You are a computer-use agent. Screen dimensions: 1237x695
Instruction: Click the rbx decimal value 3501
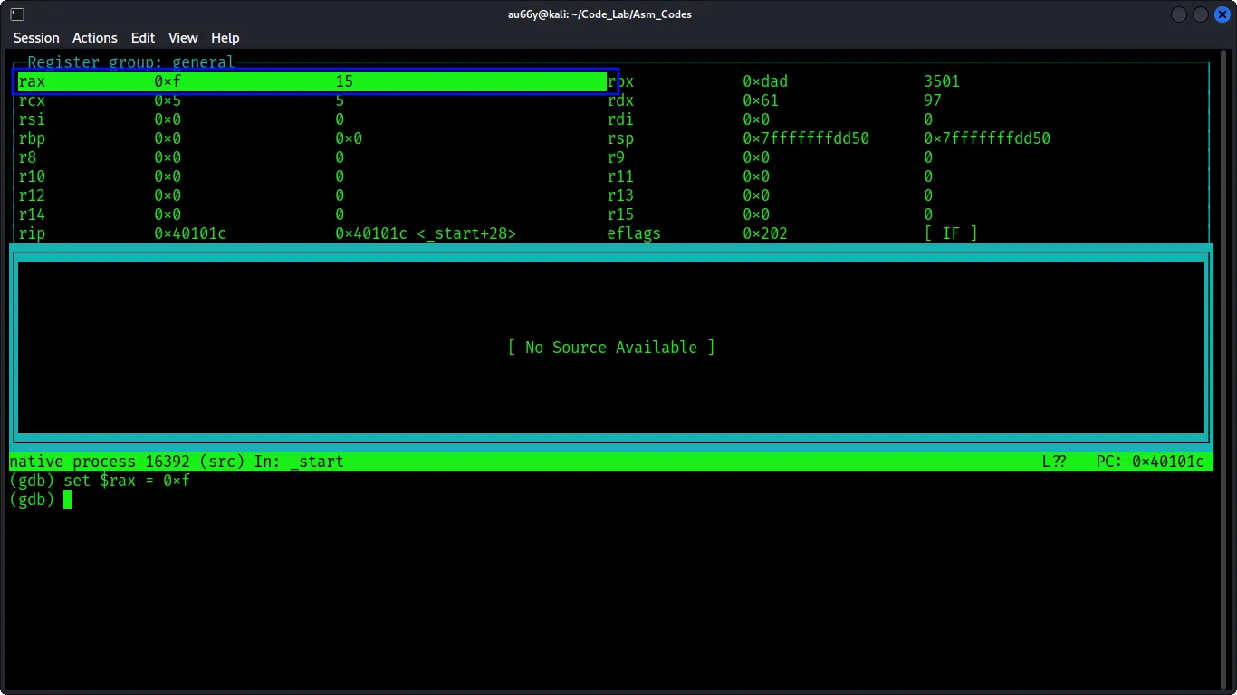(x=942, y=81)
